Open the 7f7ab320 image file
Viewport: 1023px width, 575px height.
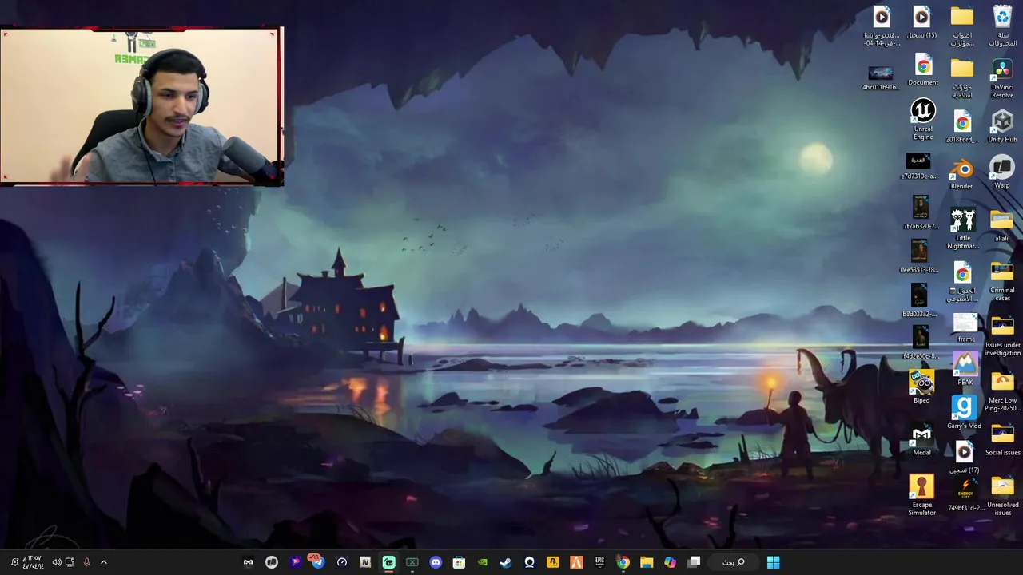[x=921, y=212]
